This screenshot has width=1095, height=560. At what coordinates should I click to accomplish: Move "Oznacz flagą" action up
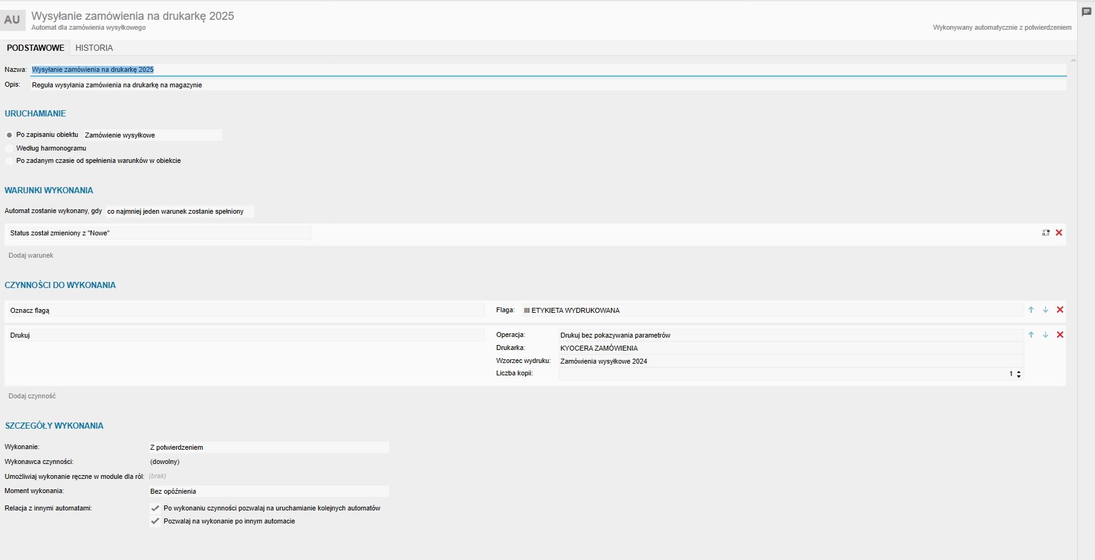click(x=1031, y=310)
